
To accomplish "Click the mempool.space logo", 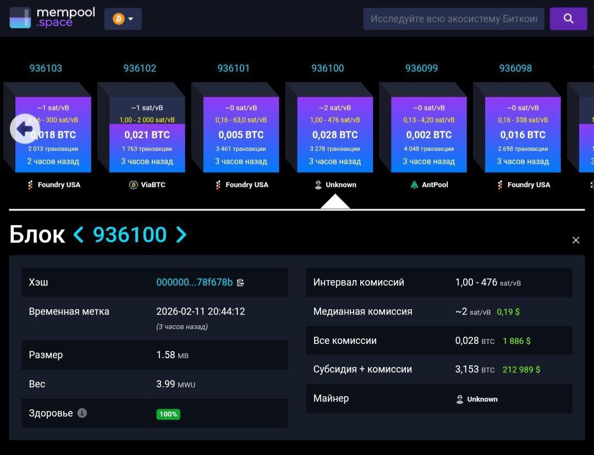I will click(52, 18).
